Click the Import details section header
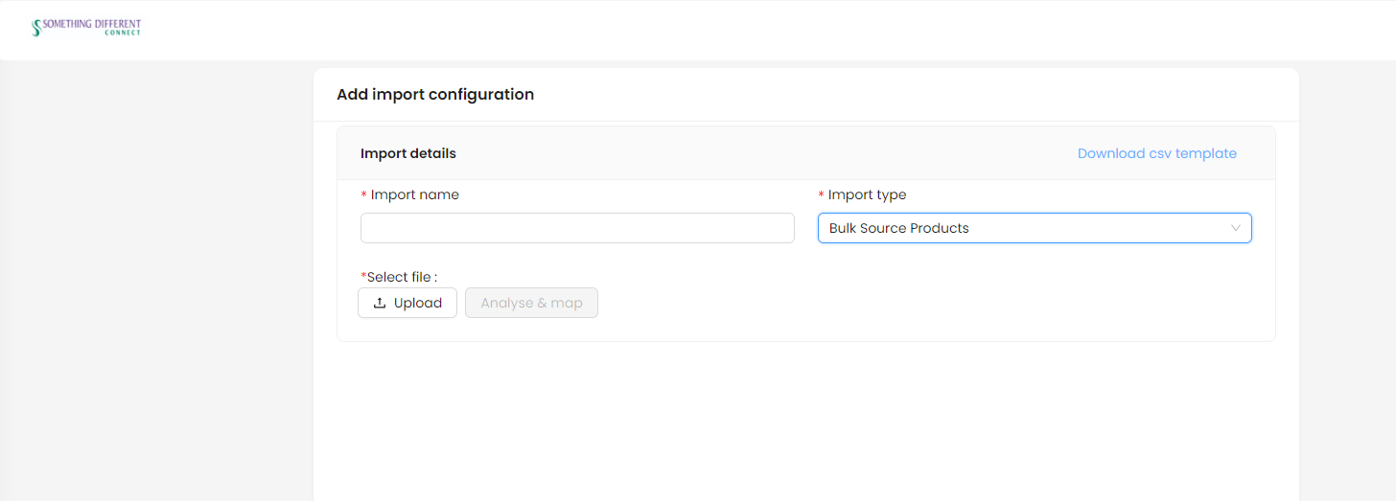 tap(408, 153)
